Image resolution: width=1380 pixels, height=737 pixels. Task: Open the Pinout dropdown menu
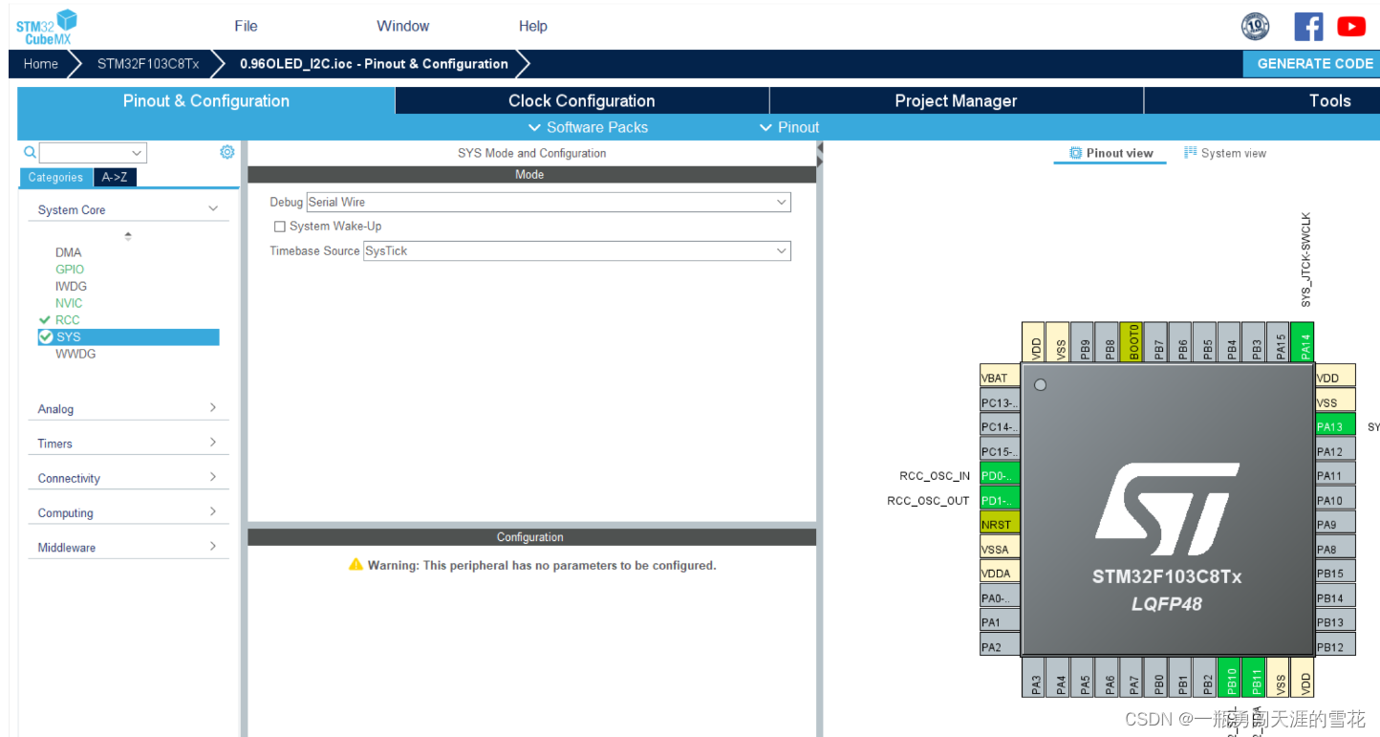[789, 127]
